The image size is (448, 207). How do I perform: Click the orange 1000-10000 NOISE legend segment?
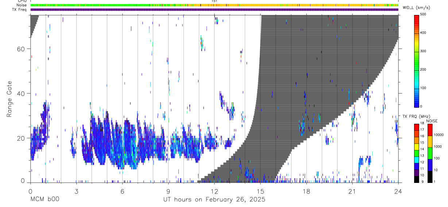click(430, 141)
